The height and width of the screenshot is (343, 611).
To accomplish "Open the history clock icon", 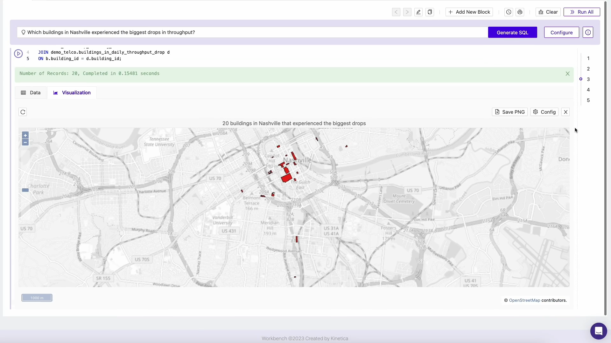I will point(509,12).
